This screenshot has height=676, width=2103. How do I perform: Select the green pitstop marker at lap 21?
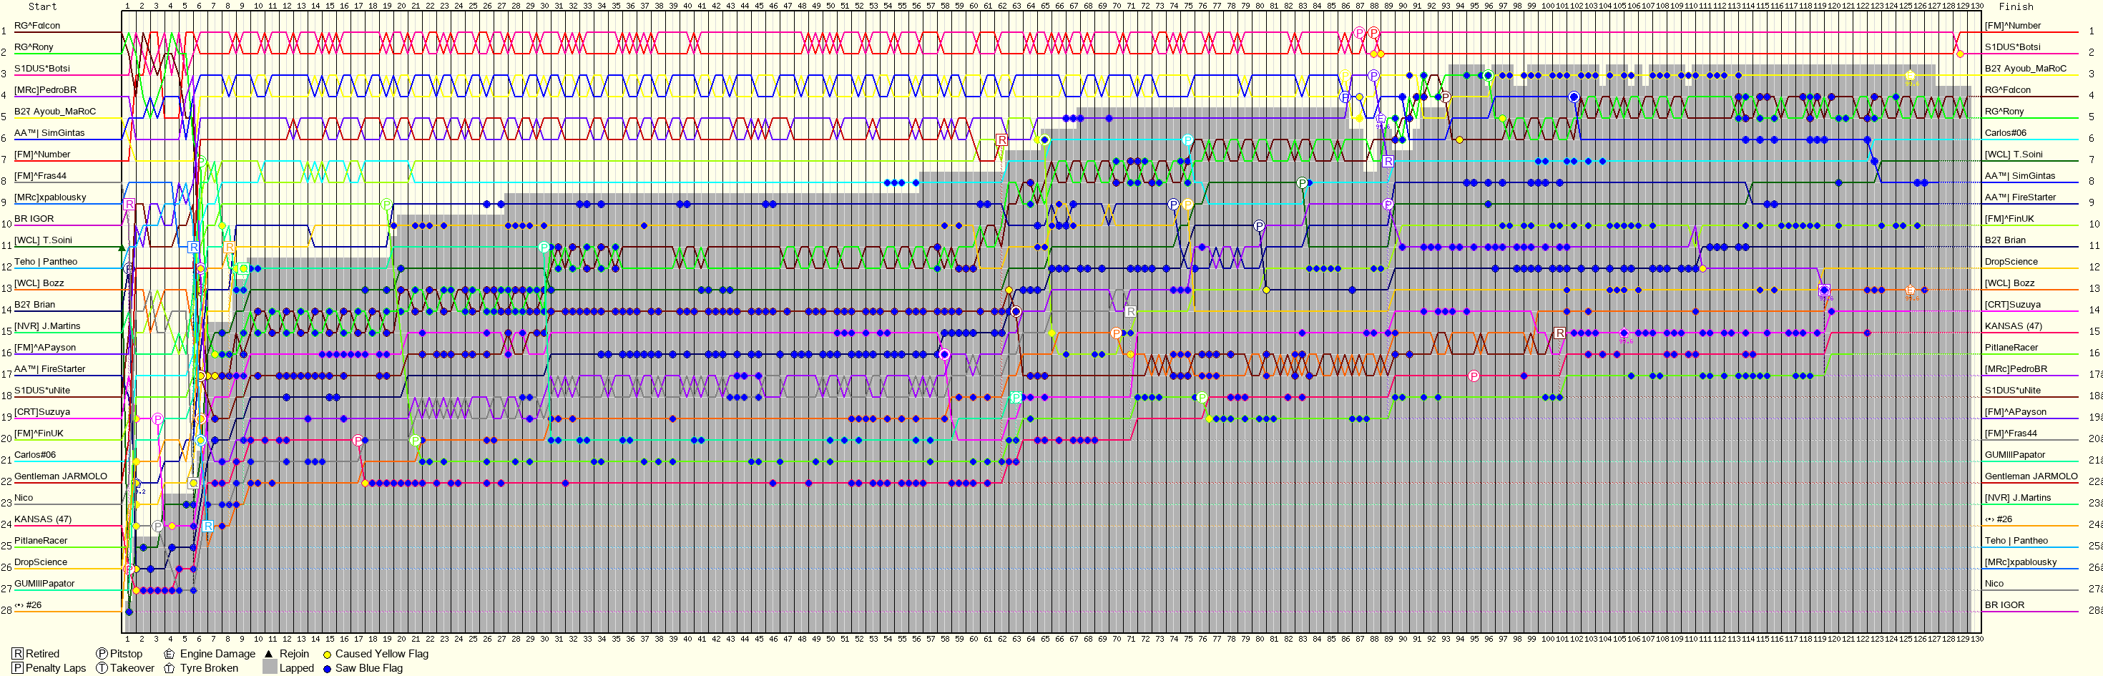tap(415, 440)
